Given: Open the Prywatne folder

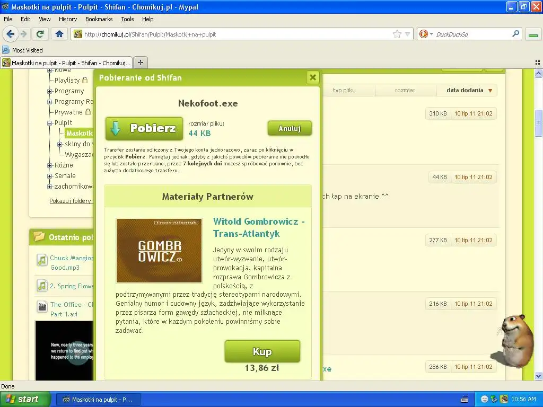Looking at the screenshot, I should (x=68, y=112).
